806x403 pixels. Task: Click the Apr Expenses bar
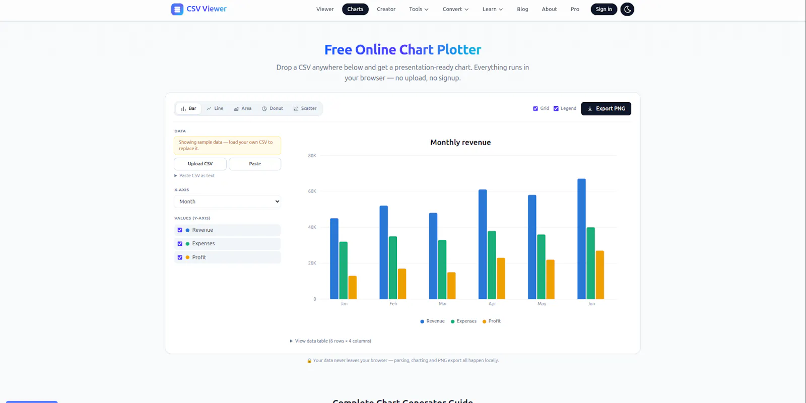click(x=492, y=265)
